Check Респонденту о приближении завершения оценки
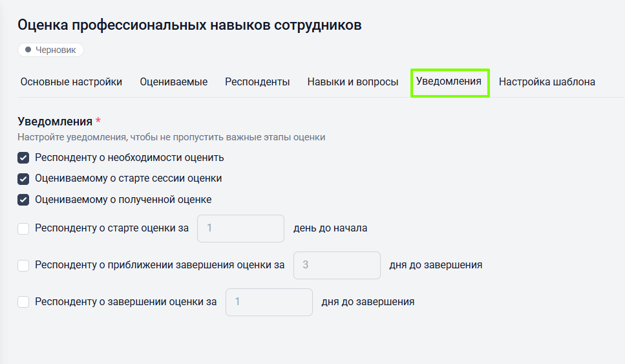This screenshot has height=364, width=625. tap(23, 265)
